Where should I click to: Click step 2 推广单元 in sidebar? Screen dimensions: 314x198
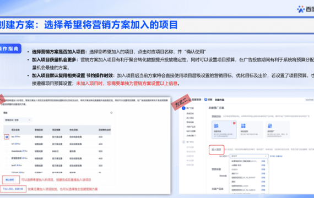tap(188, 142)
